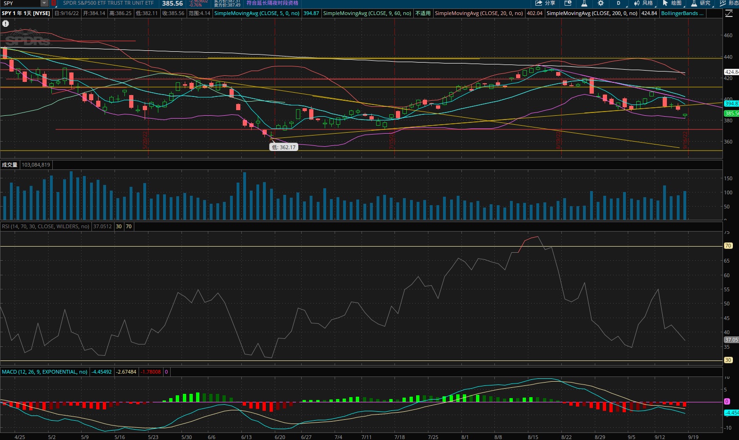Image resolution: width=739 pixels, height=440 pixels.
Task: Click the 103,084,819 volume value
Action: 36,165
